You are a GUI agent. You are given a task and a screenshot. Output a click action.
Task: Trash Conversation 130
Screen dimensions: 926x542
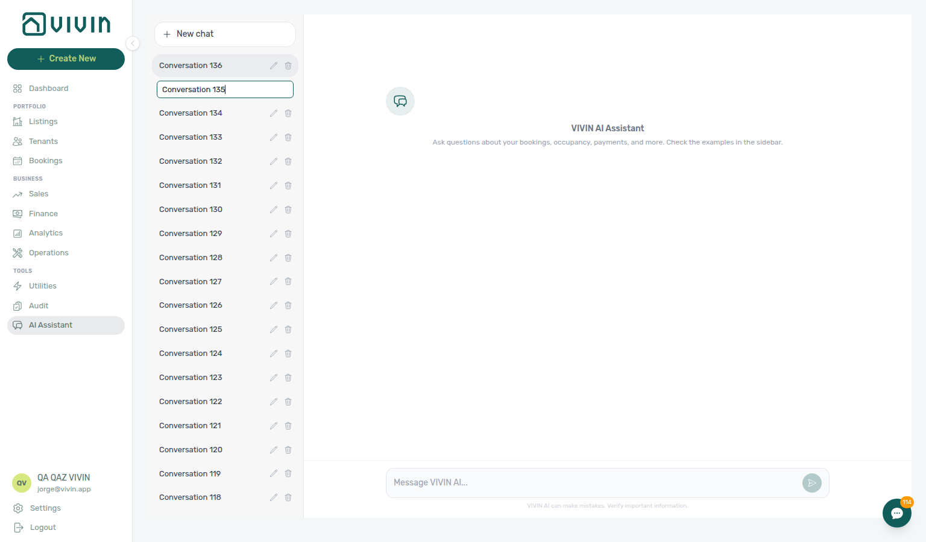click(288, 210)
